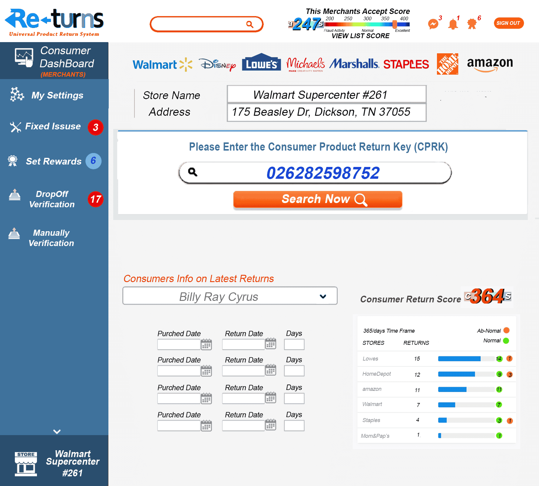Click the 247 merchant score badge

(x=306, y=24)
